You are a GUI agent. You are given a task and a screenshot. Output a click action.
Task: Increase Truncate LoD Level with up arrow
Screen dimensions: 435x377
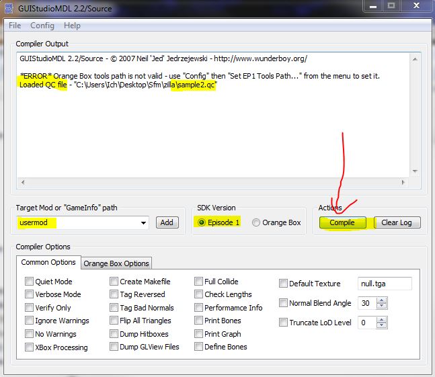point(382,320)
